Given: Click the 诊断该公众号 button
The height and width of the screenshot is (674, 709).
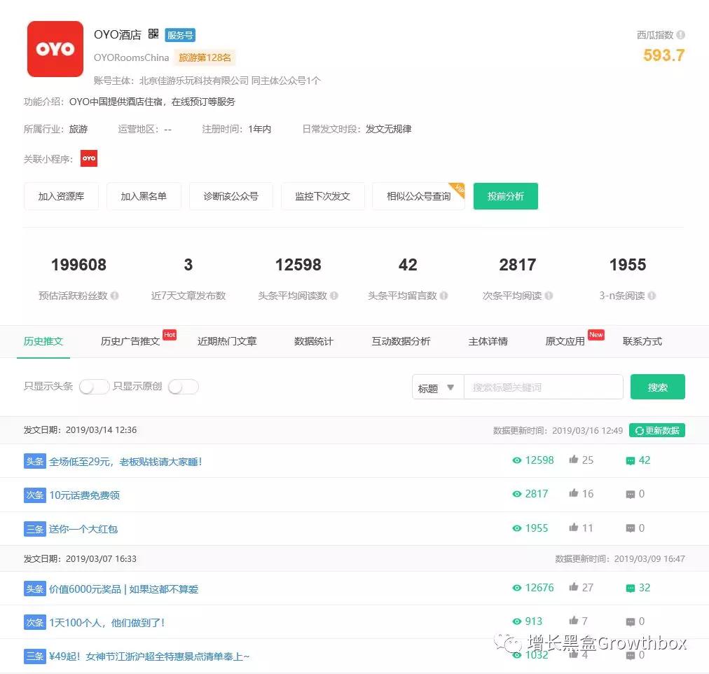Looking at the screenshot, I should coord(231,196).
